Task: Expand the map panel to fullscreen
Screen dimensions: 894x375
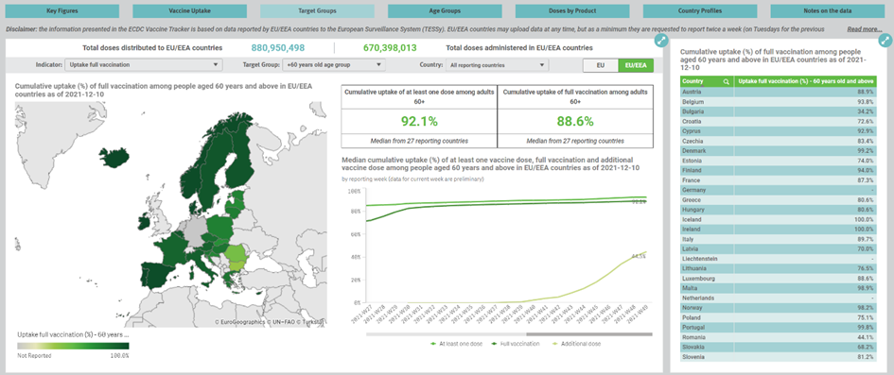Action: pos(661,41)
